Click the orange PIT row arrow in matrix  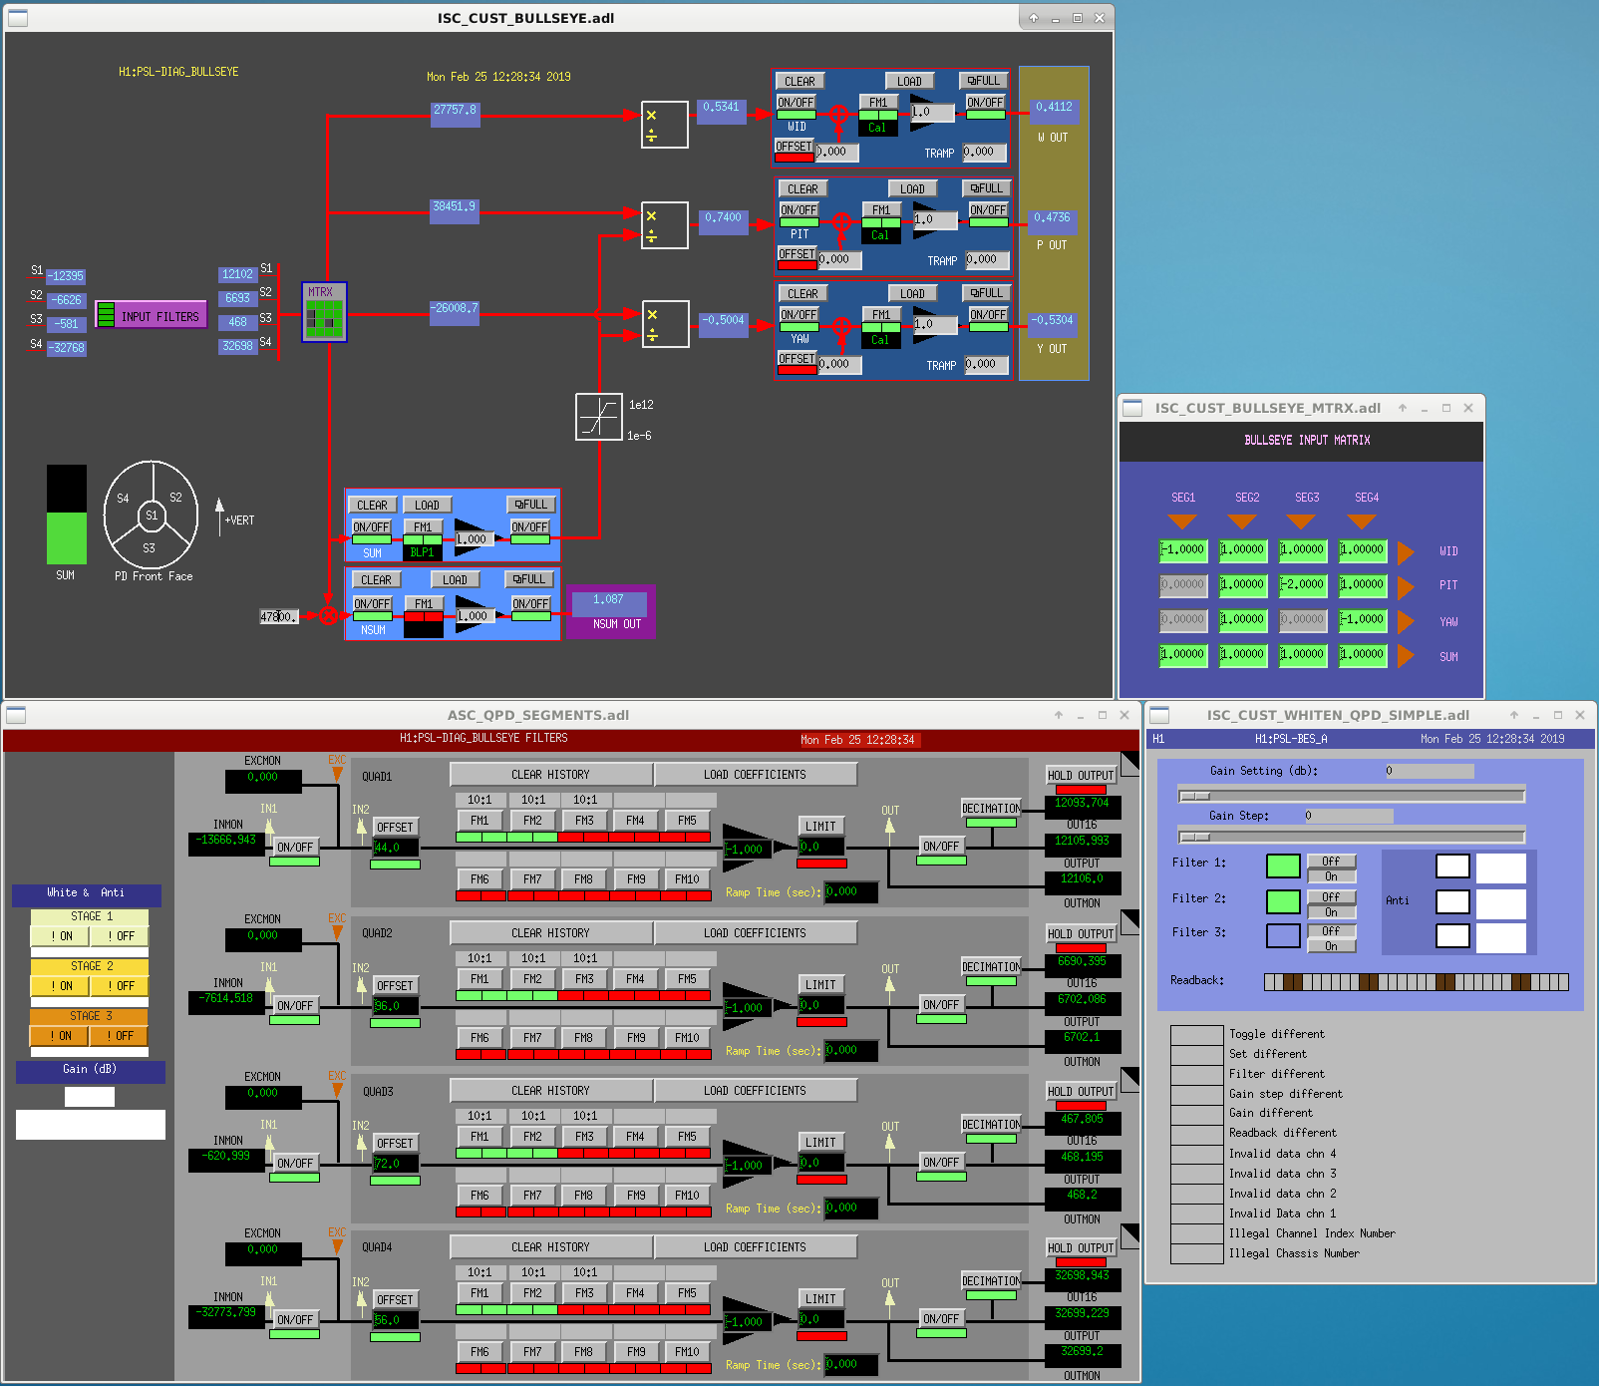[1406, 586]
